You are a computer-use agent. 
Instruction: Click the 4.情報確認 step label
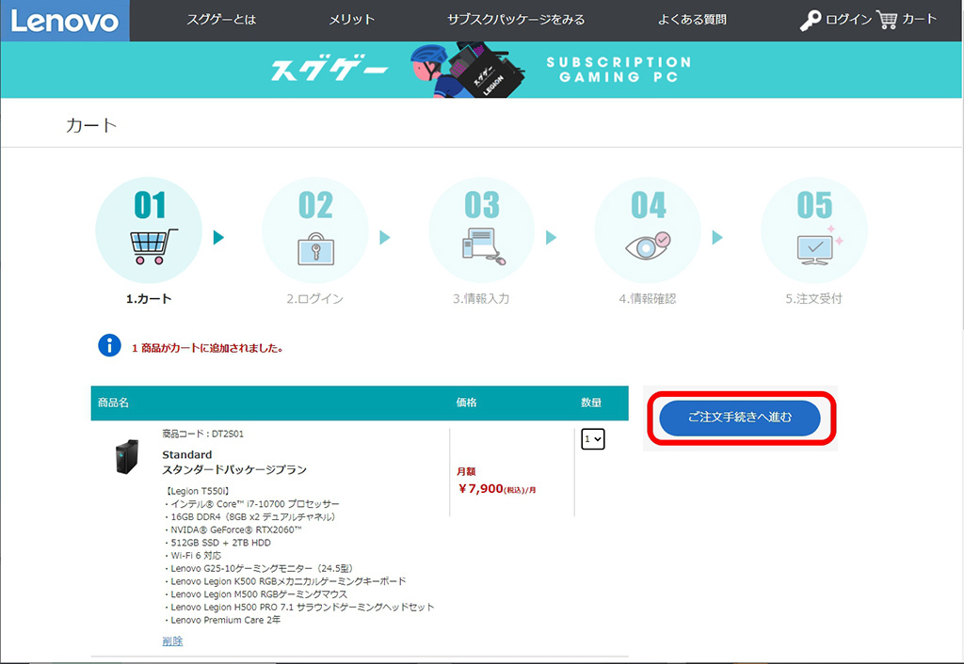pyautogui.click(x=648, y=299)
